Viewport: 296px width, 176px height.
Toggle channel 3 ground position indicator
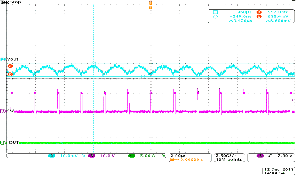[x=3, y=111]
